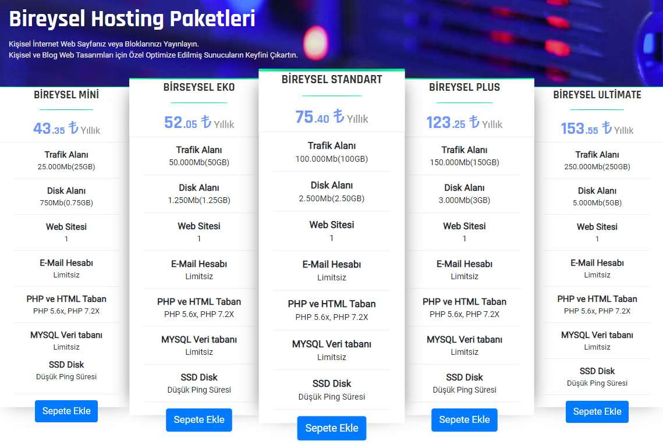Viewport: 663px width, 445px height.
Task: Click Sepete Ekle under Bireysel Ultimate
Action: [x=597, y=412]
